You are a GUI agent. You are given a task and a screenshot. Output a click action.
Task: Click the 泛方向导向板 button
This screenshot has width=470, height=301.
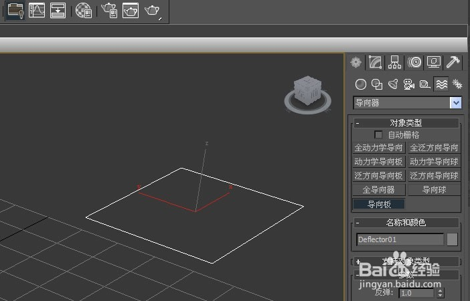[x=378, y=176]
